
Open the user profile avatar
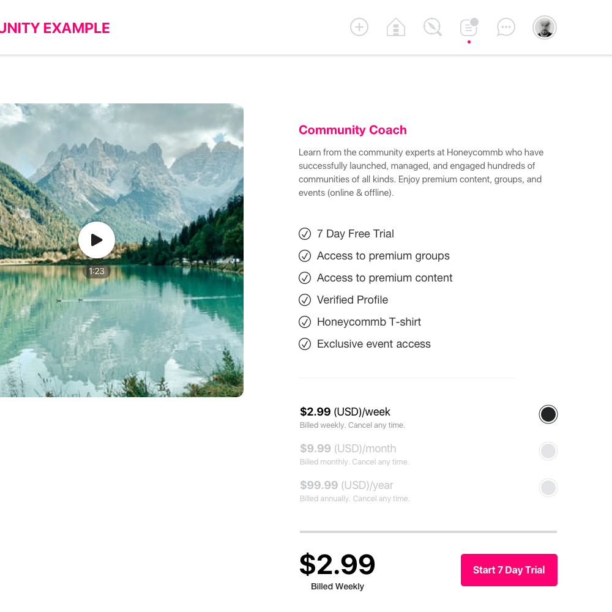(545, 28)
